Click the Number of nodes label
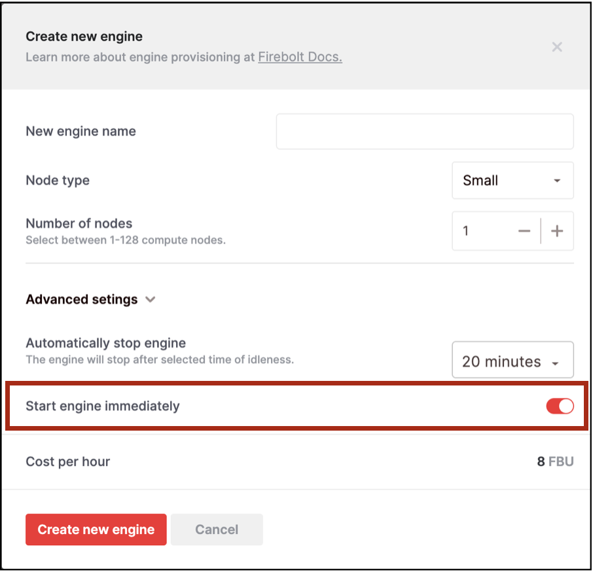The height and width of the screenshot is (572, 593). pos(79,224)
